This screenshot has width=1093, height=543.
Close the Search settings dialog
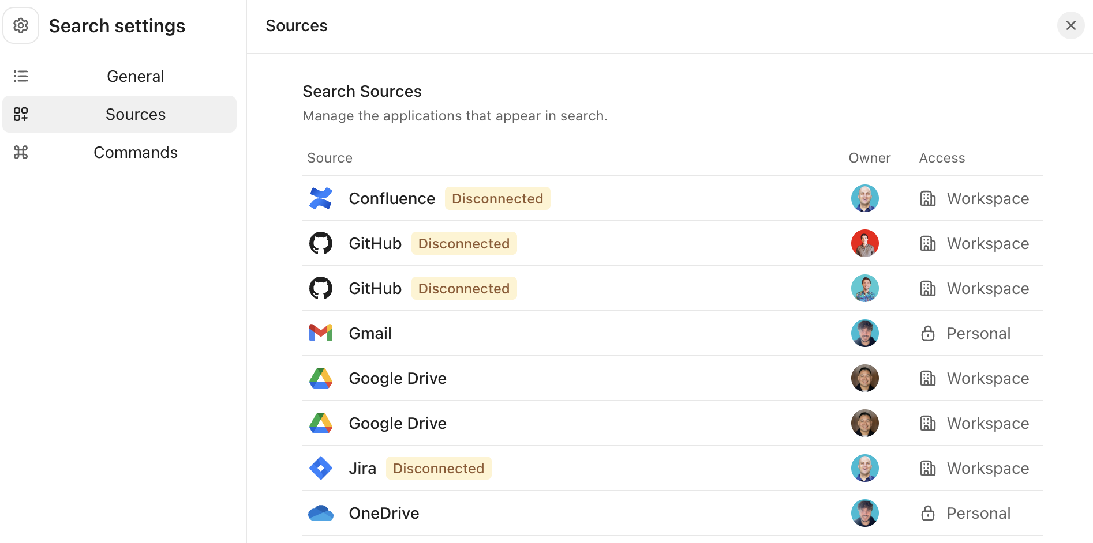(1070, 25)
